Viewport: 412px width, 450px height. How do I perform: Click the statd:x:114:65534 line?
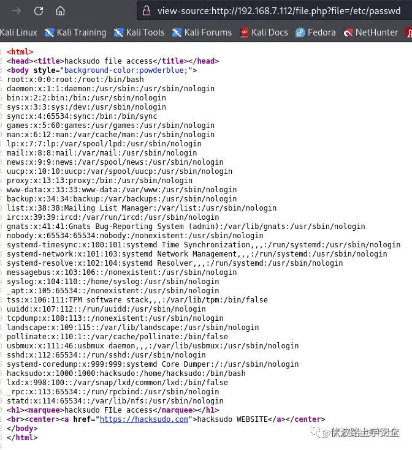click(115, 401)
